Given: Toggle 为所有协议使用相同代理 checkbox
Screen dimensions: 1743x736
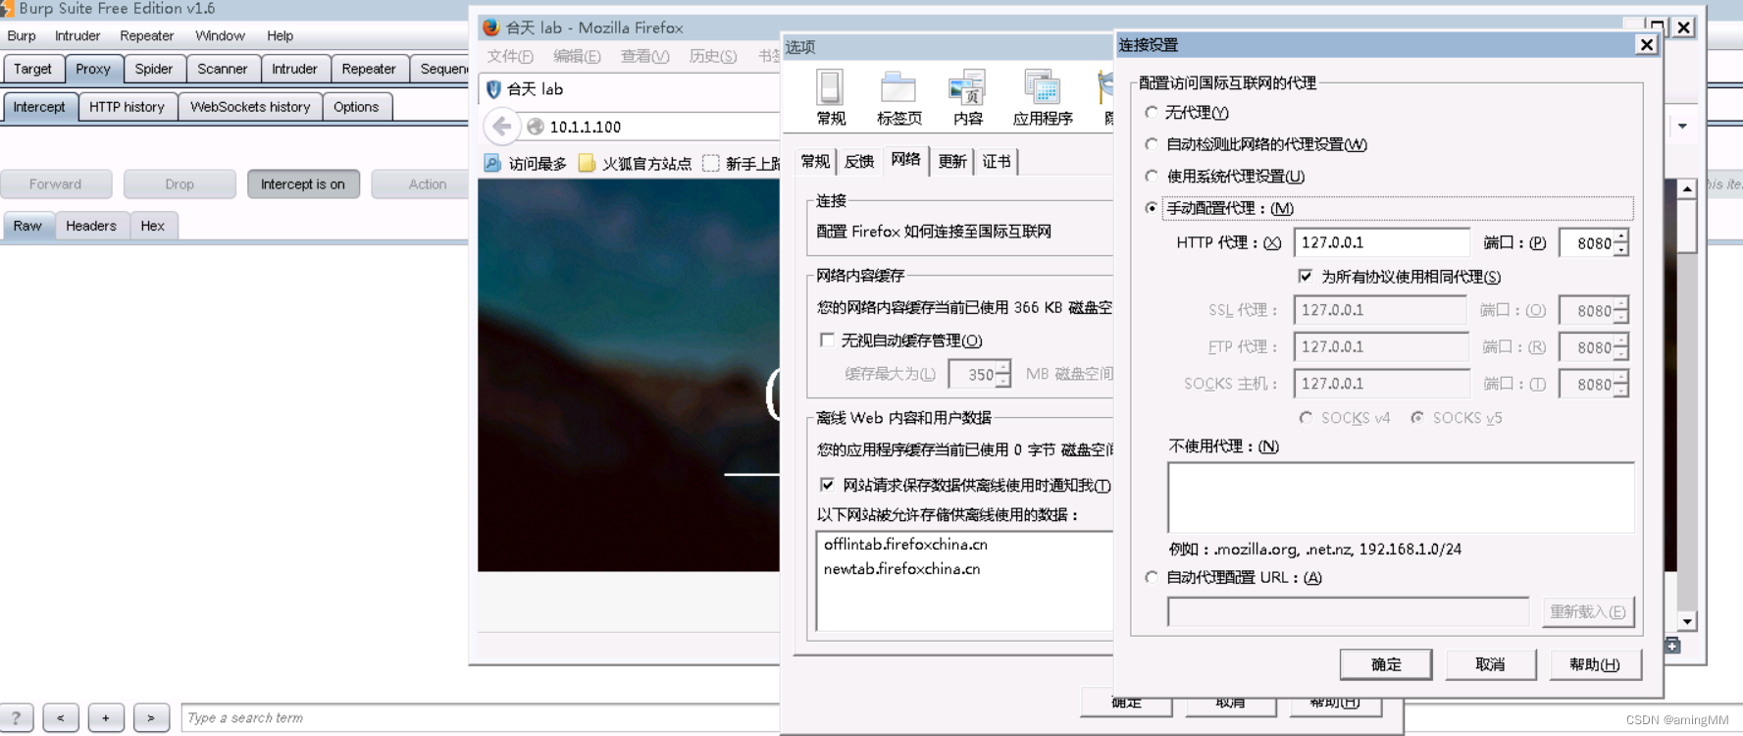Looking at the screenshot, I should (x=1306, y=277).
